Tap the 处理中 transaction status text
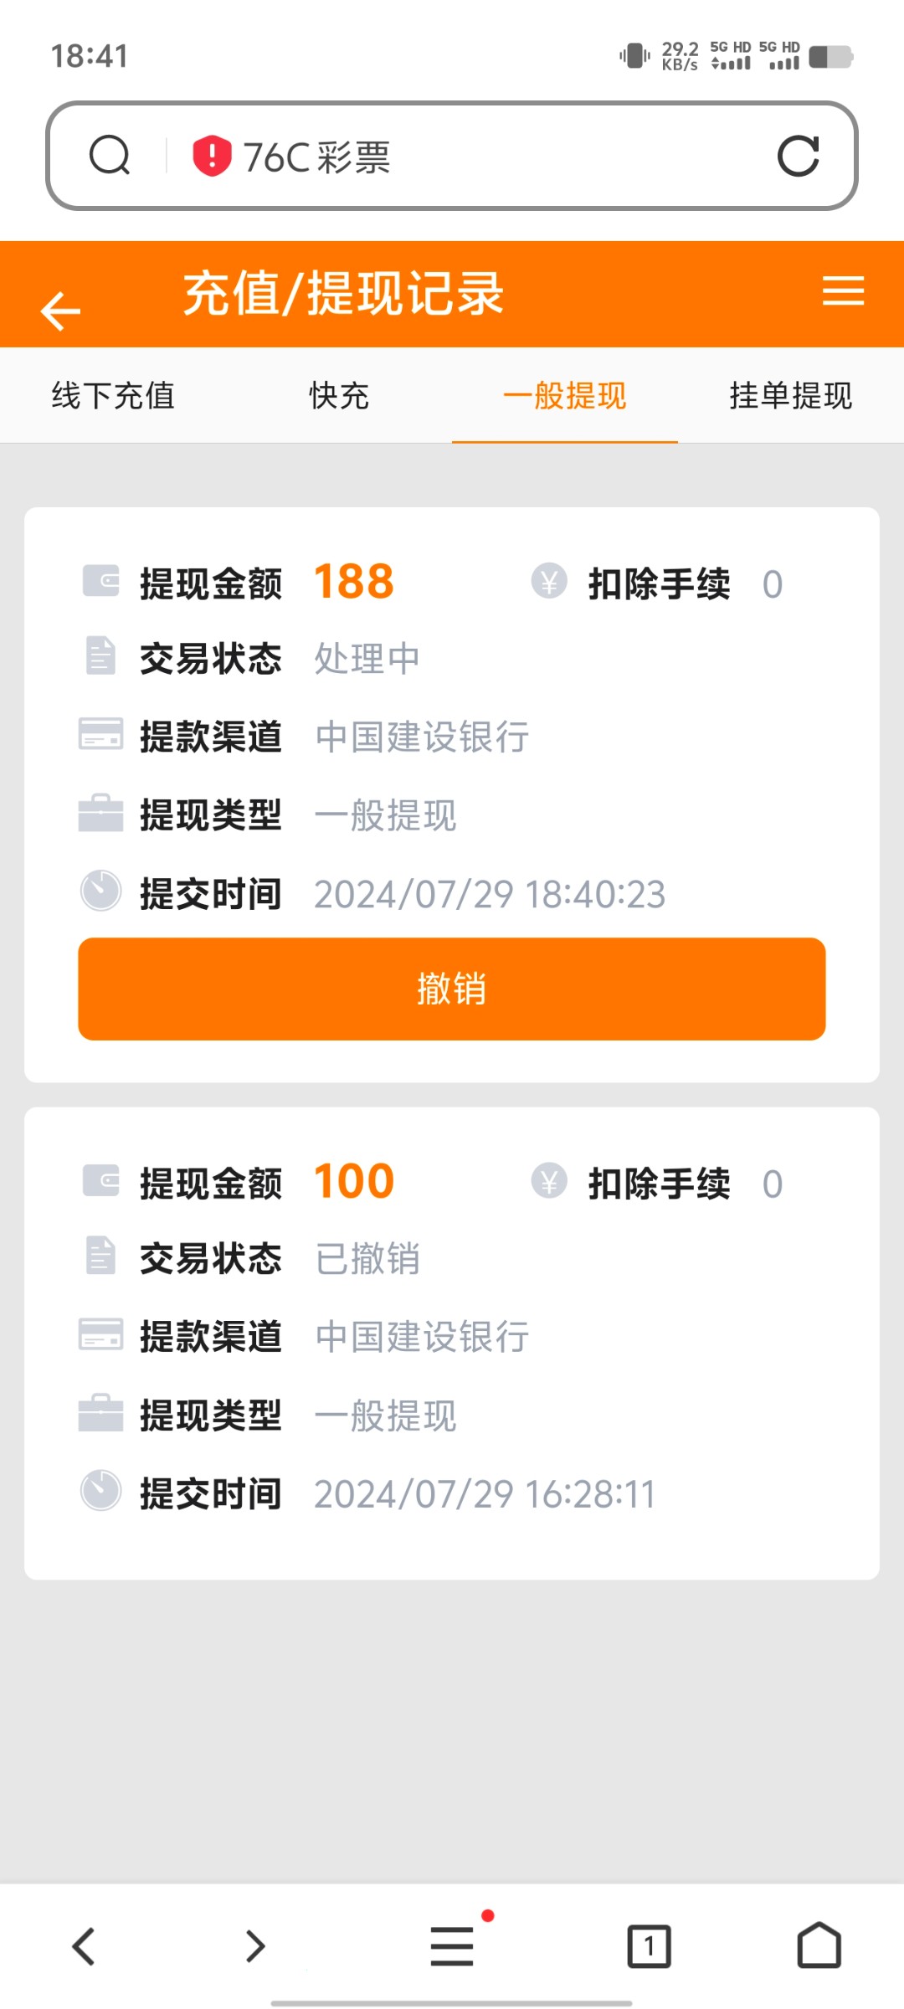 click(367, 659)
